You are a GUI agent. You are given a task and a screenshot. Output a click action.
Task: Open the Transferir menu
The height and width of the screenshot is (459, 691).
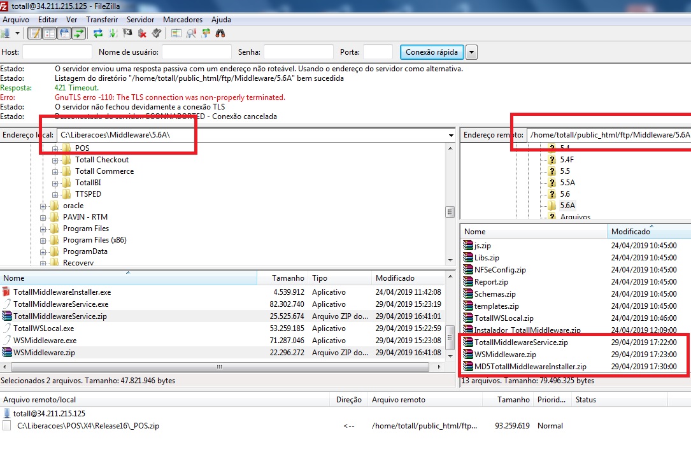(x=102, y=19)
